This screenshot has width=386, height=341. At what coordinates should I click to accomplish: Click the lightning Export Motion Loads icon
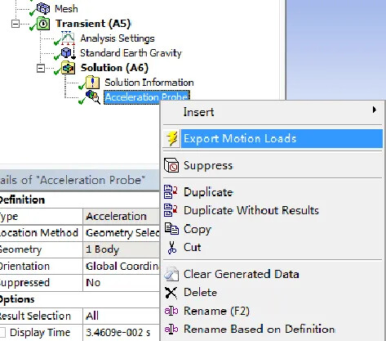tap(172, 138)
